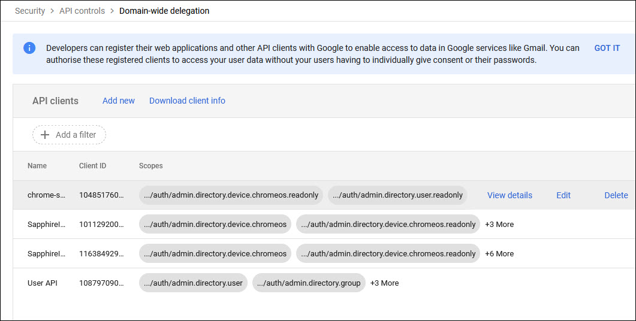Download client info link

187,101
